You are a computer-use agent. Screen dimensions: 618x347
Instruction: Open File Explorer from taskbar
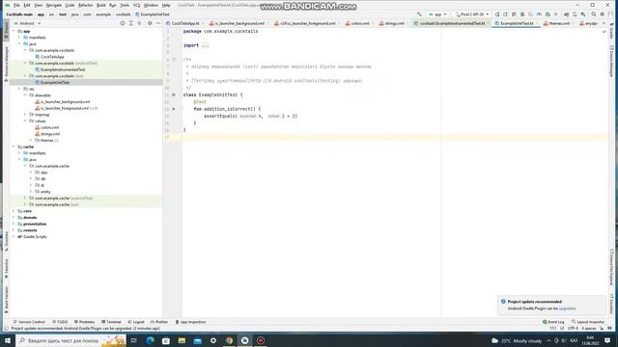click(182, 340)
